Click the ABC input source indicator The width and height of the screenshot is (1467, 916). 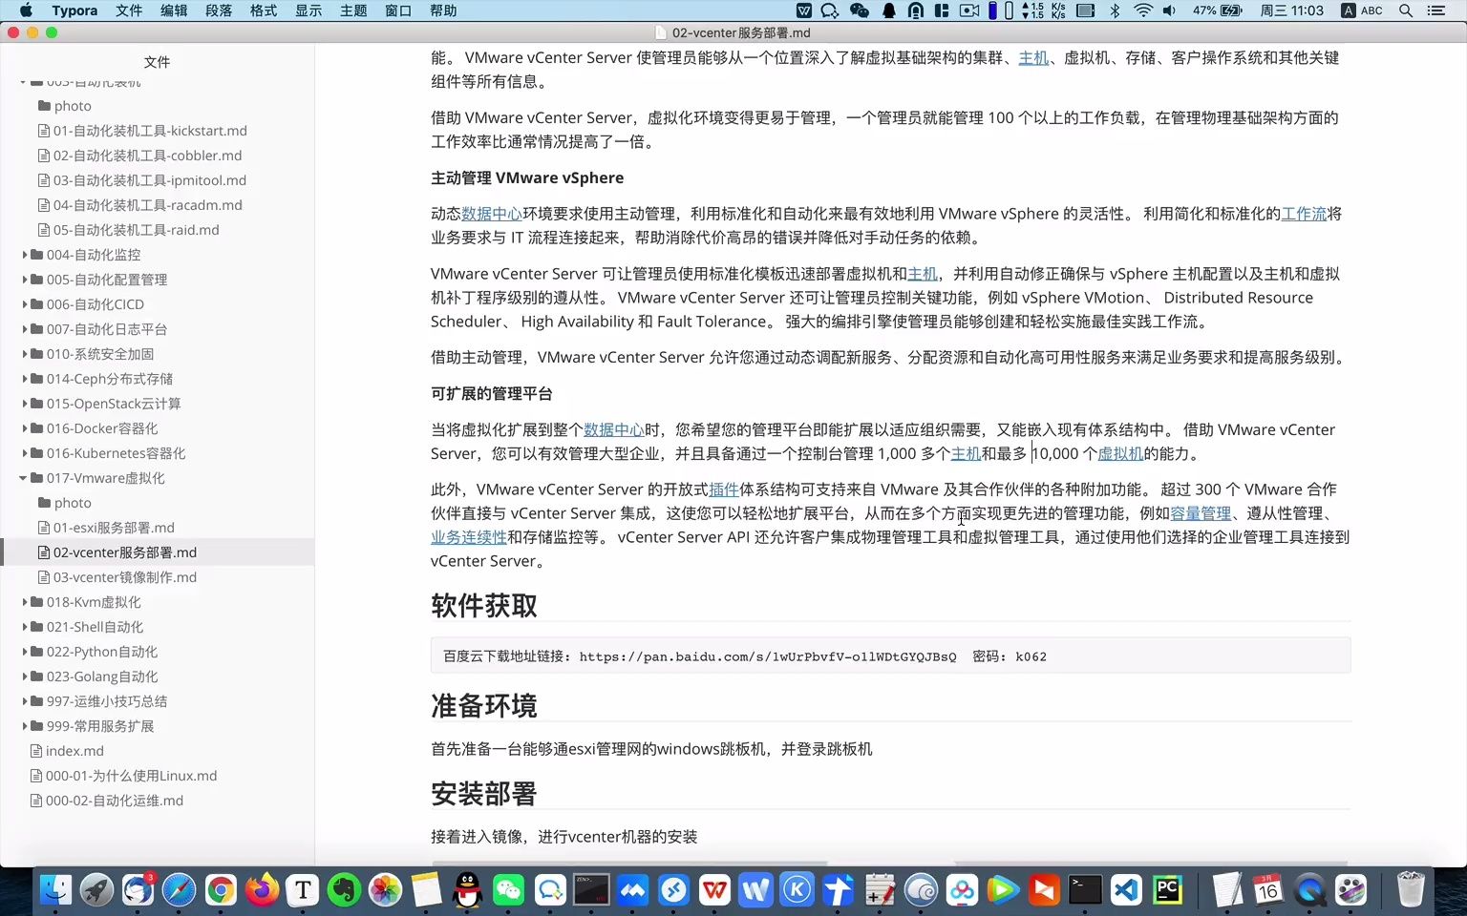[1362, 10]
